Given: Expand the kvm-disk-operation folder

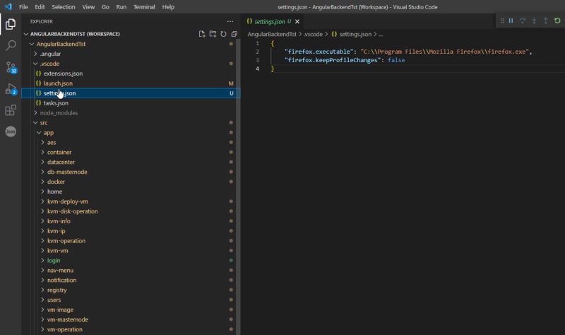Looking at the screenshot, I should click(42, 211).
